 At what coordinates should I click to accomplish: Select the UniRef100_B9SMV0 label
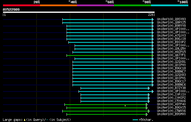[171, 114]
